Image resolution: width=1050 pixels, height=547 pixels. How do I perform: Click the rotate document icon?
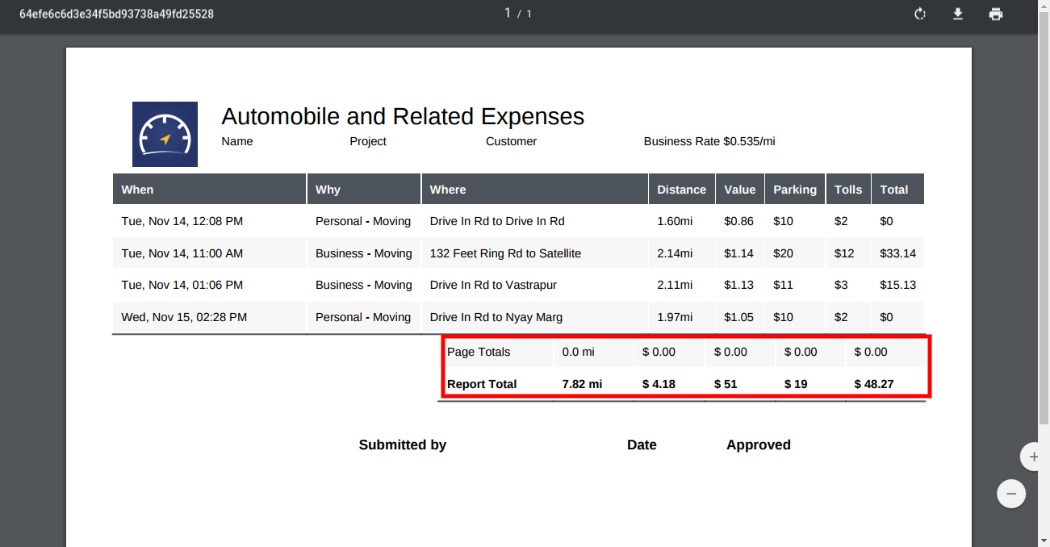[920, 14]
